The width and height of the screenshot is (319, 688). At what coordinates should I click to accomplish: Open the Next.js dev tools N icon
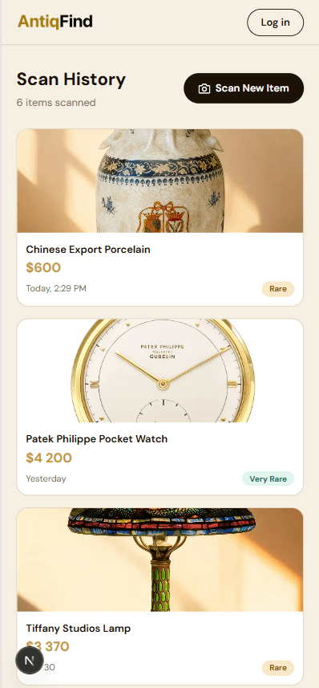[x=30, y=661]
